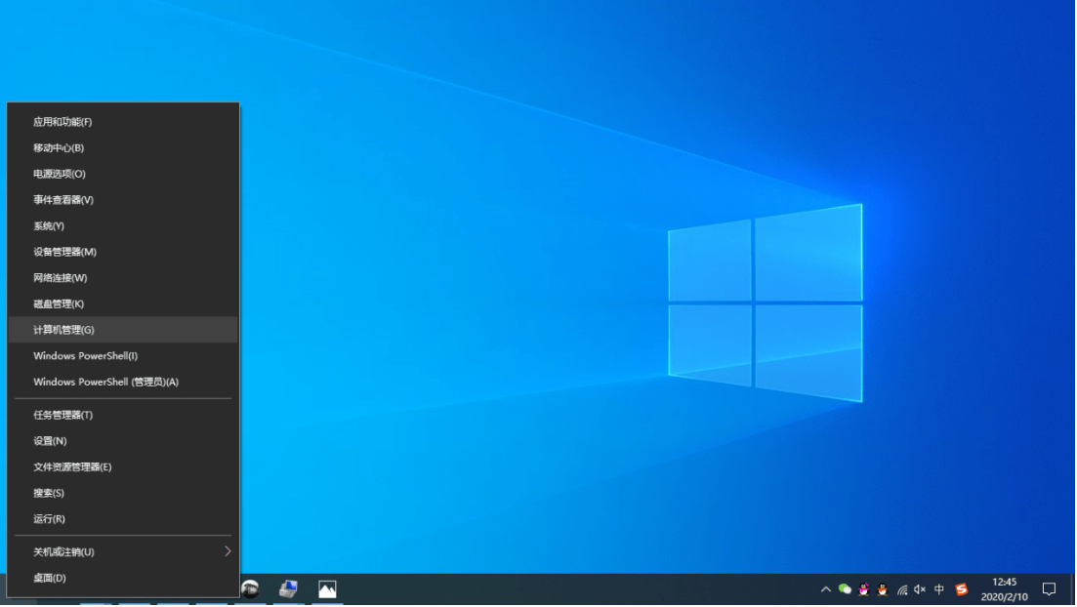Viewport: 1077px width, 607px height.
Task: Open 电源选项(O)
Action: [123, 174]
